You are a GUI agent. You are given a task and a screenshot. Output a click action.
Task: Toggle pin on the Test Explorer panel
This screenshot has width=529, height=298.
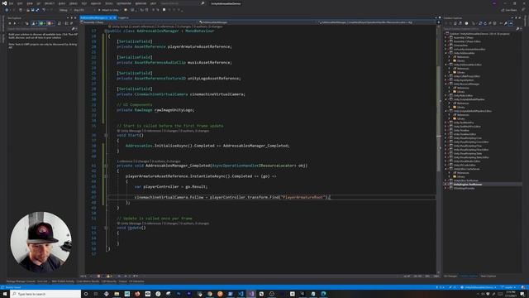point(72,17)
